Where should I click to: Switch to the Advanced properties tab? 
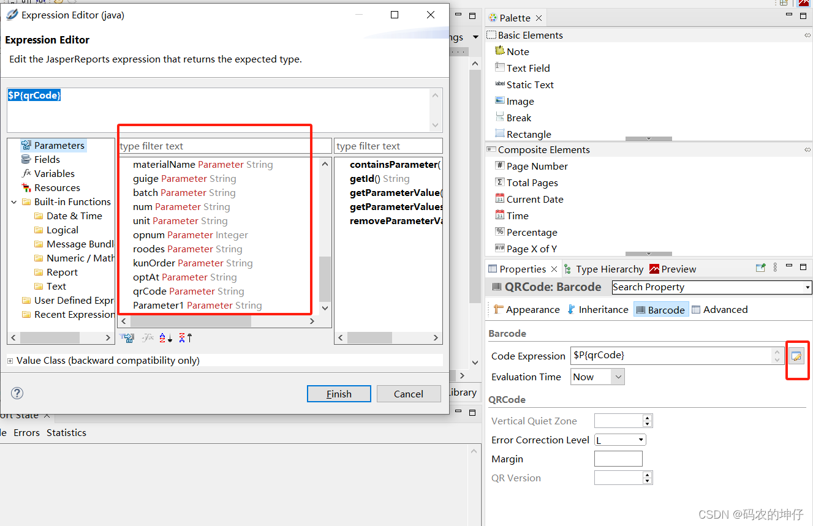(x=725, y=309)
